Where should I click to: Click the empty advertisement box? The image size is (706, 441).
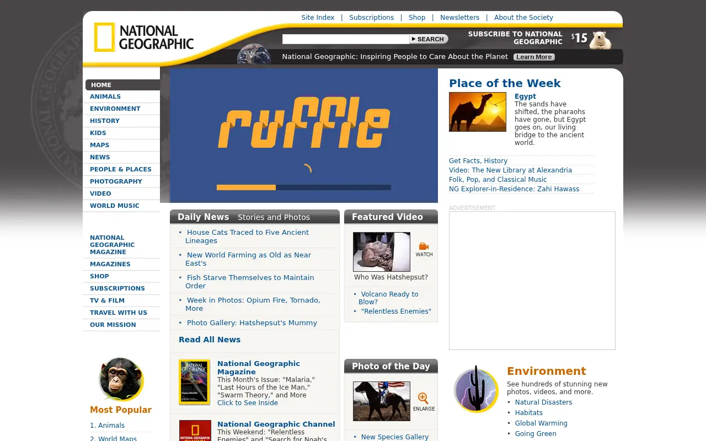[532, 281]
